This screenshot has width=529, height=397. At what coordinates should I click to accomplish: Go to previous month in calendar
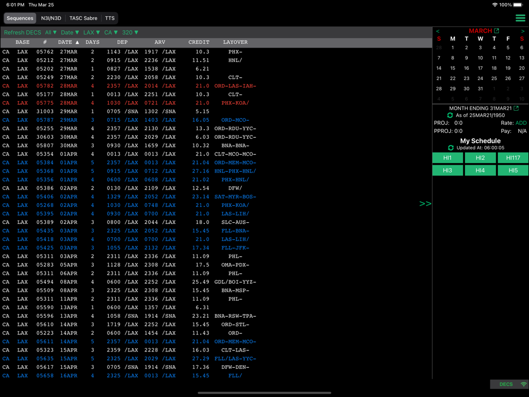pyautogui.click(x=438, y=31)
